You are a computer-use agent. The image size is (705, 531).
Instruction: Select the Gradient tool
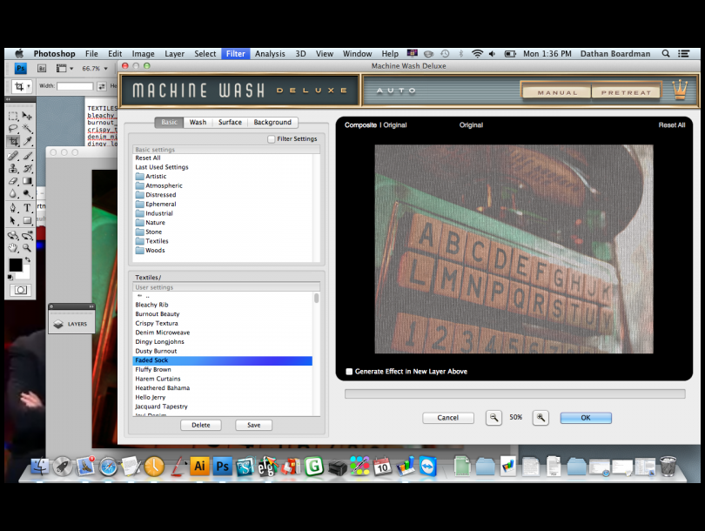(x=28, y=181)
